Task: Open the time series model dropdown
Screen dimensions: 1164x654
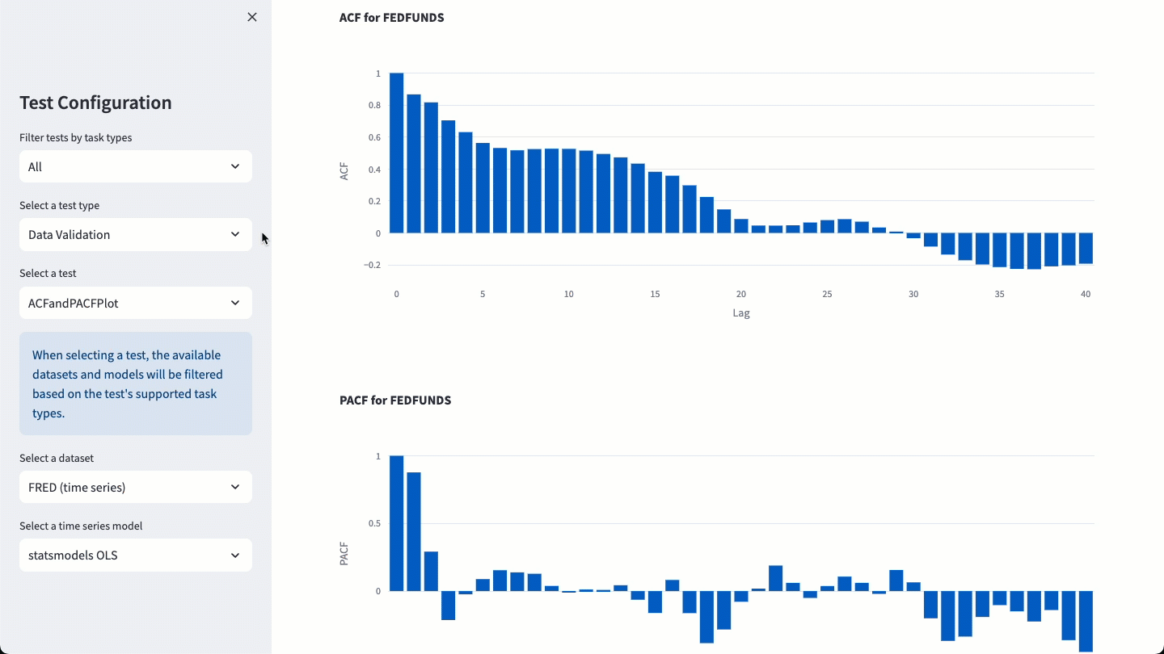Action: [135, 555]
